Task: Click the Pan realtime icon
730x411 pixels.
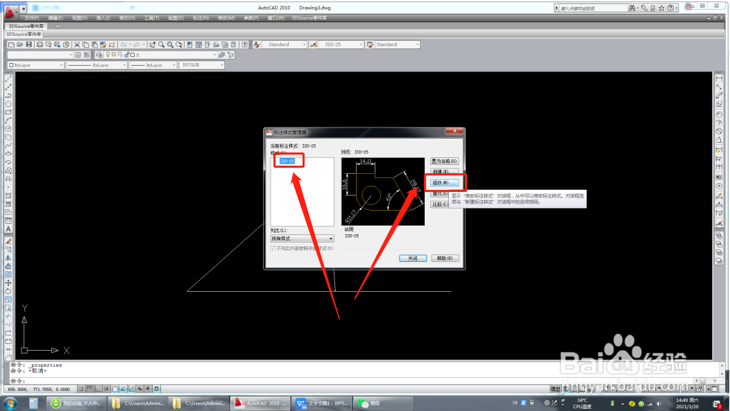Action: [x=152, y=44]
